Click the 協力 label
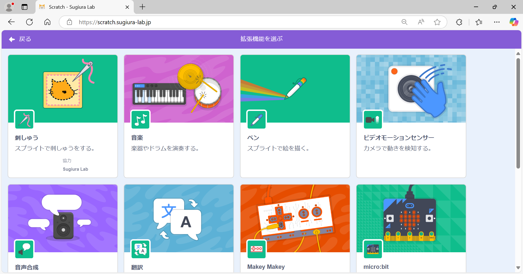 tap(67, 161)
